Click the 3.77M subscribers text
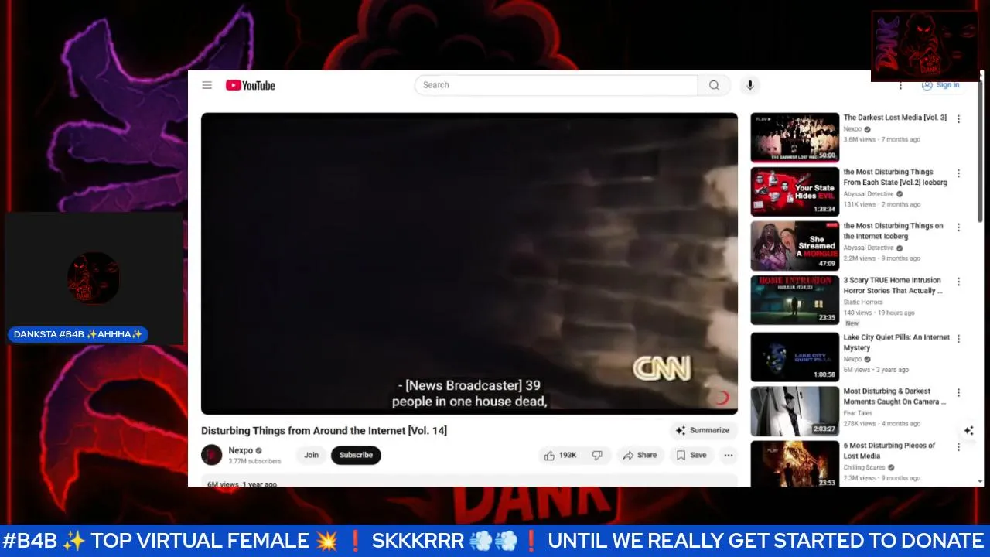 (x=254, y=461)
